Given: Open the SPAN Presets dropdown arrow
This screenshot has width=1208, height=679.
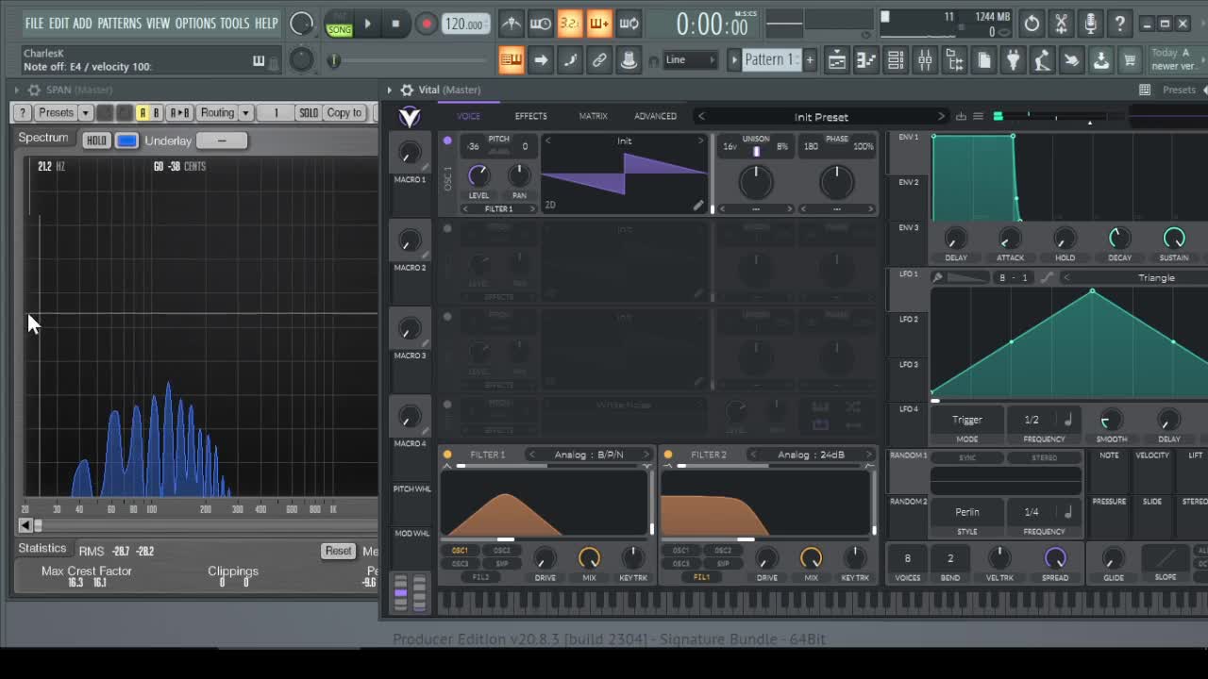Looking at the screenshot, I should click(85, 112).
